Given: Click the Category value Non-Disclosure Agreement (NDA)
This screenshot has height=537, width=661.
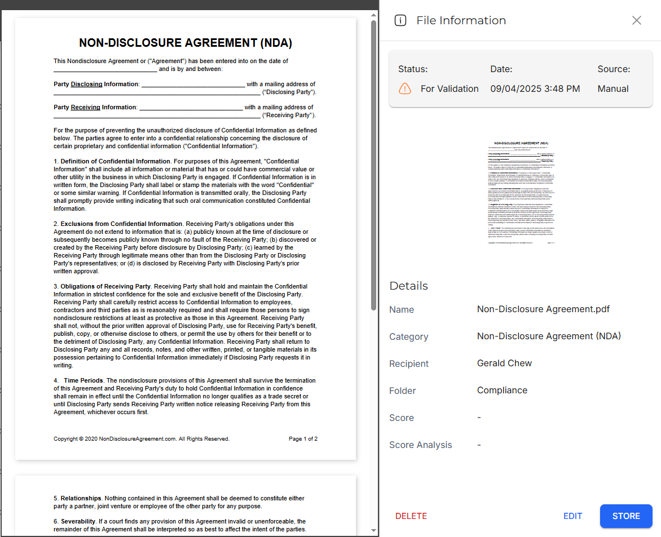Looking at the screenshot, I should click(x=549, y=336).
